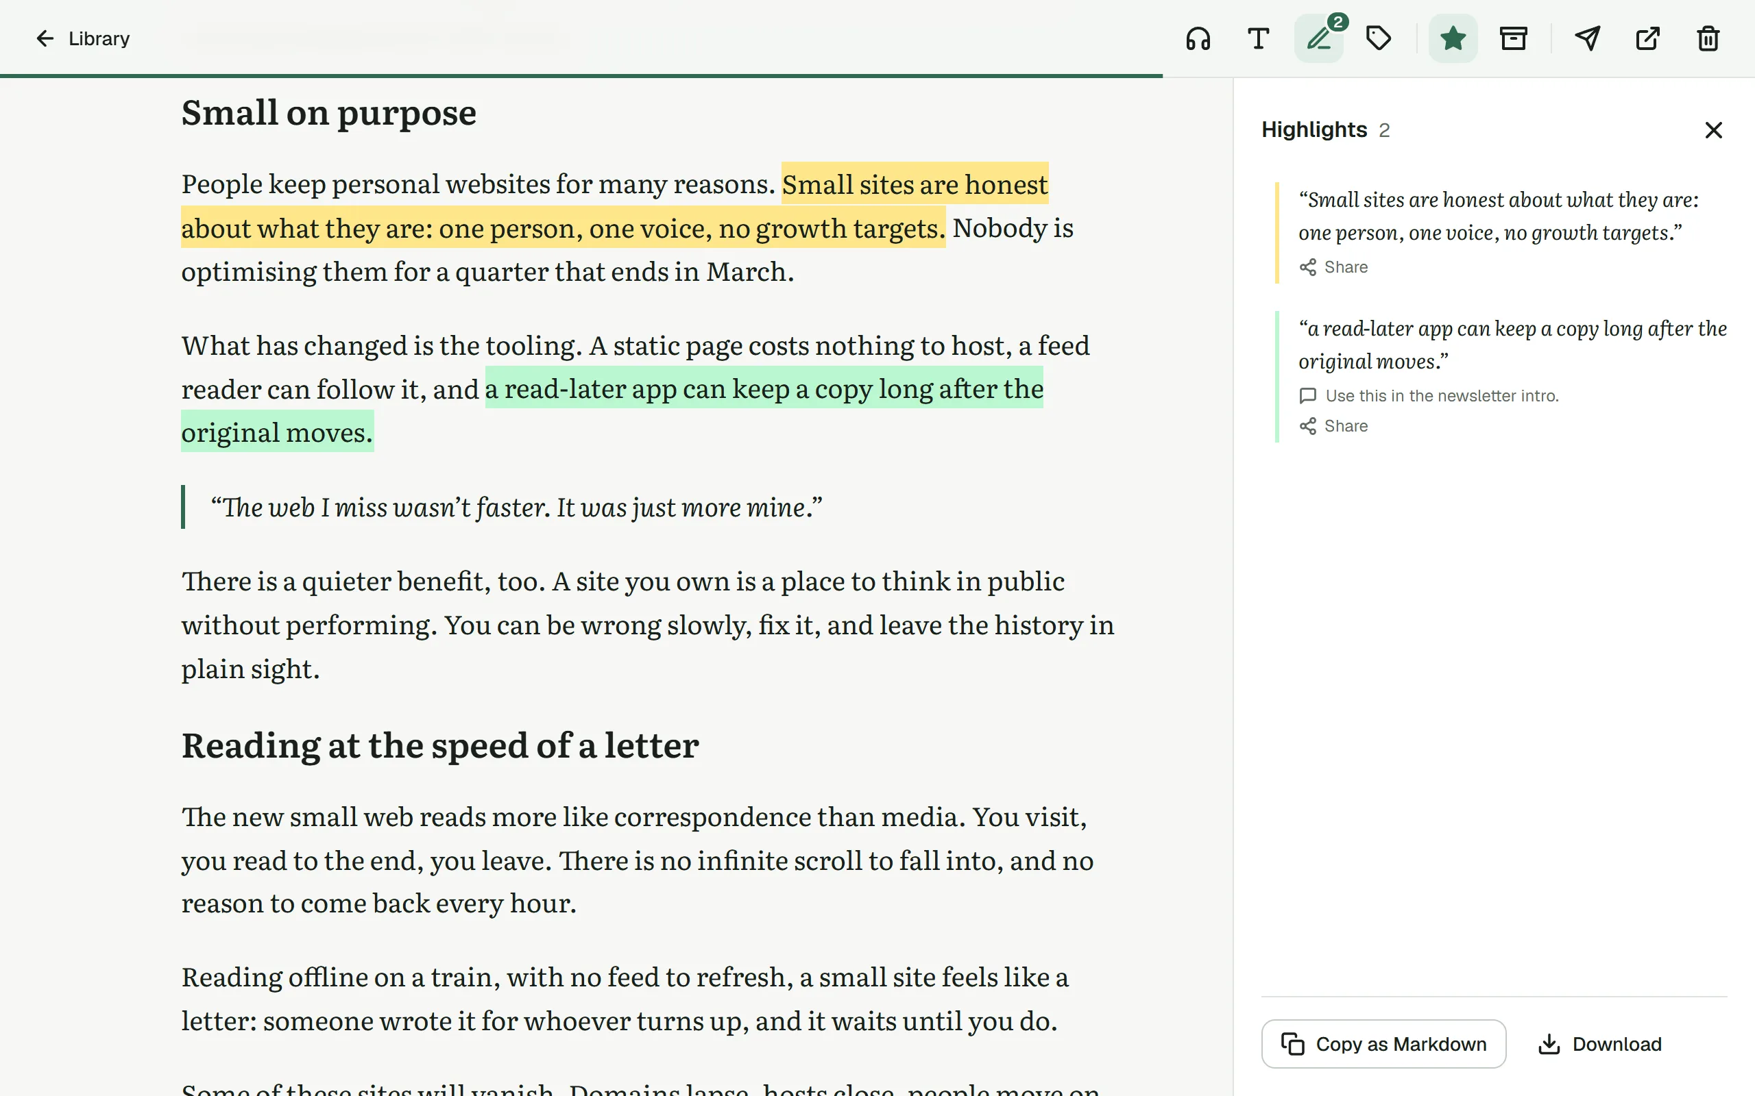Click the Download button
The image size is (1755, 1096).
coord(1601,1044)
